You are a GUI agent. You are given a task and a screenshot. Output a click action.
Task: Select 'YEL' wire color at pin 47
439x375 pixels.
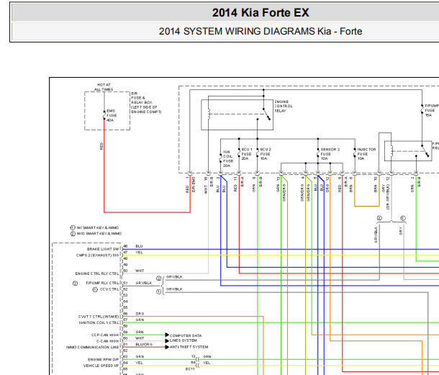(x=139, y=253)
